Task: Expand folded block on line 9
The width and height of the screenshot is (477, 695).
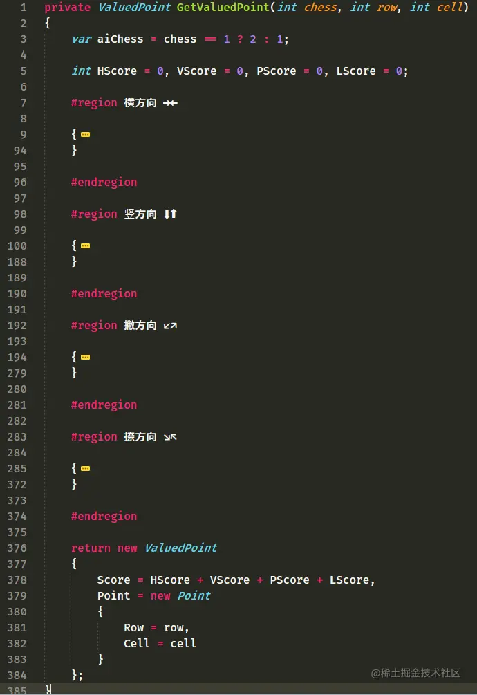Action: tap(86, 134)
